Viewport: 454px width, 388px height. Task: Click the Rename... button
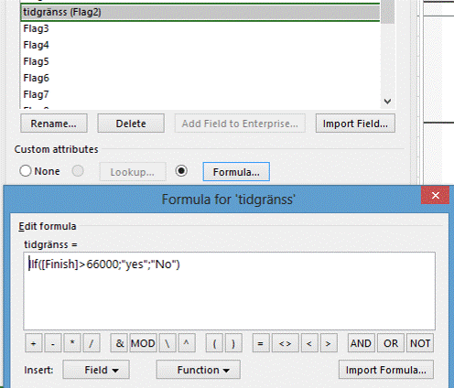pos(54,124)
